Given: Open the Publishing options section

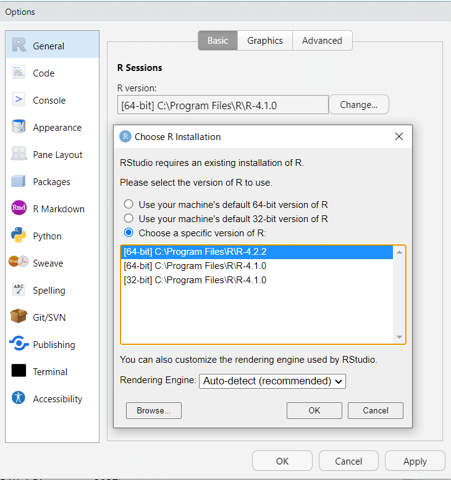Looking at the screenshot, I should [x=53, y=344].
